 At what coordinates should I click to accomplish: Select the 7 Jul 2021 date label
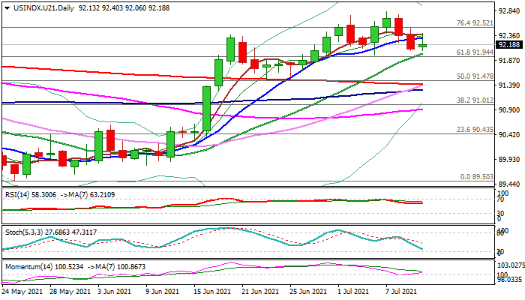pyautogui.click(x=401, y=291)
